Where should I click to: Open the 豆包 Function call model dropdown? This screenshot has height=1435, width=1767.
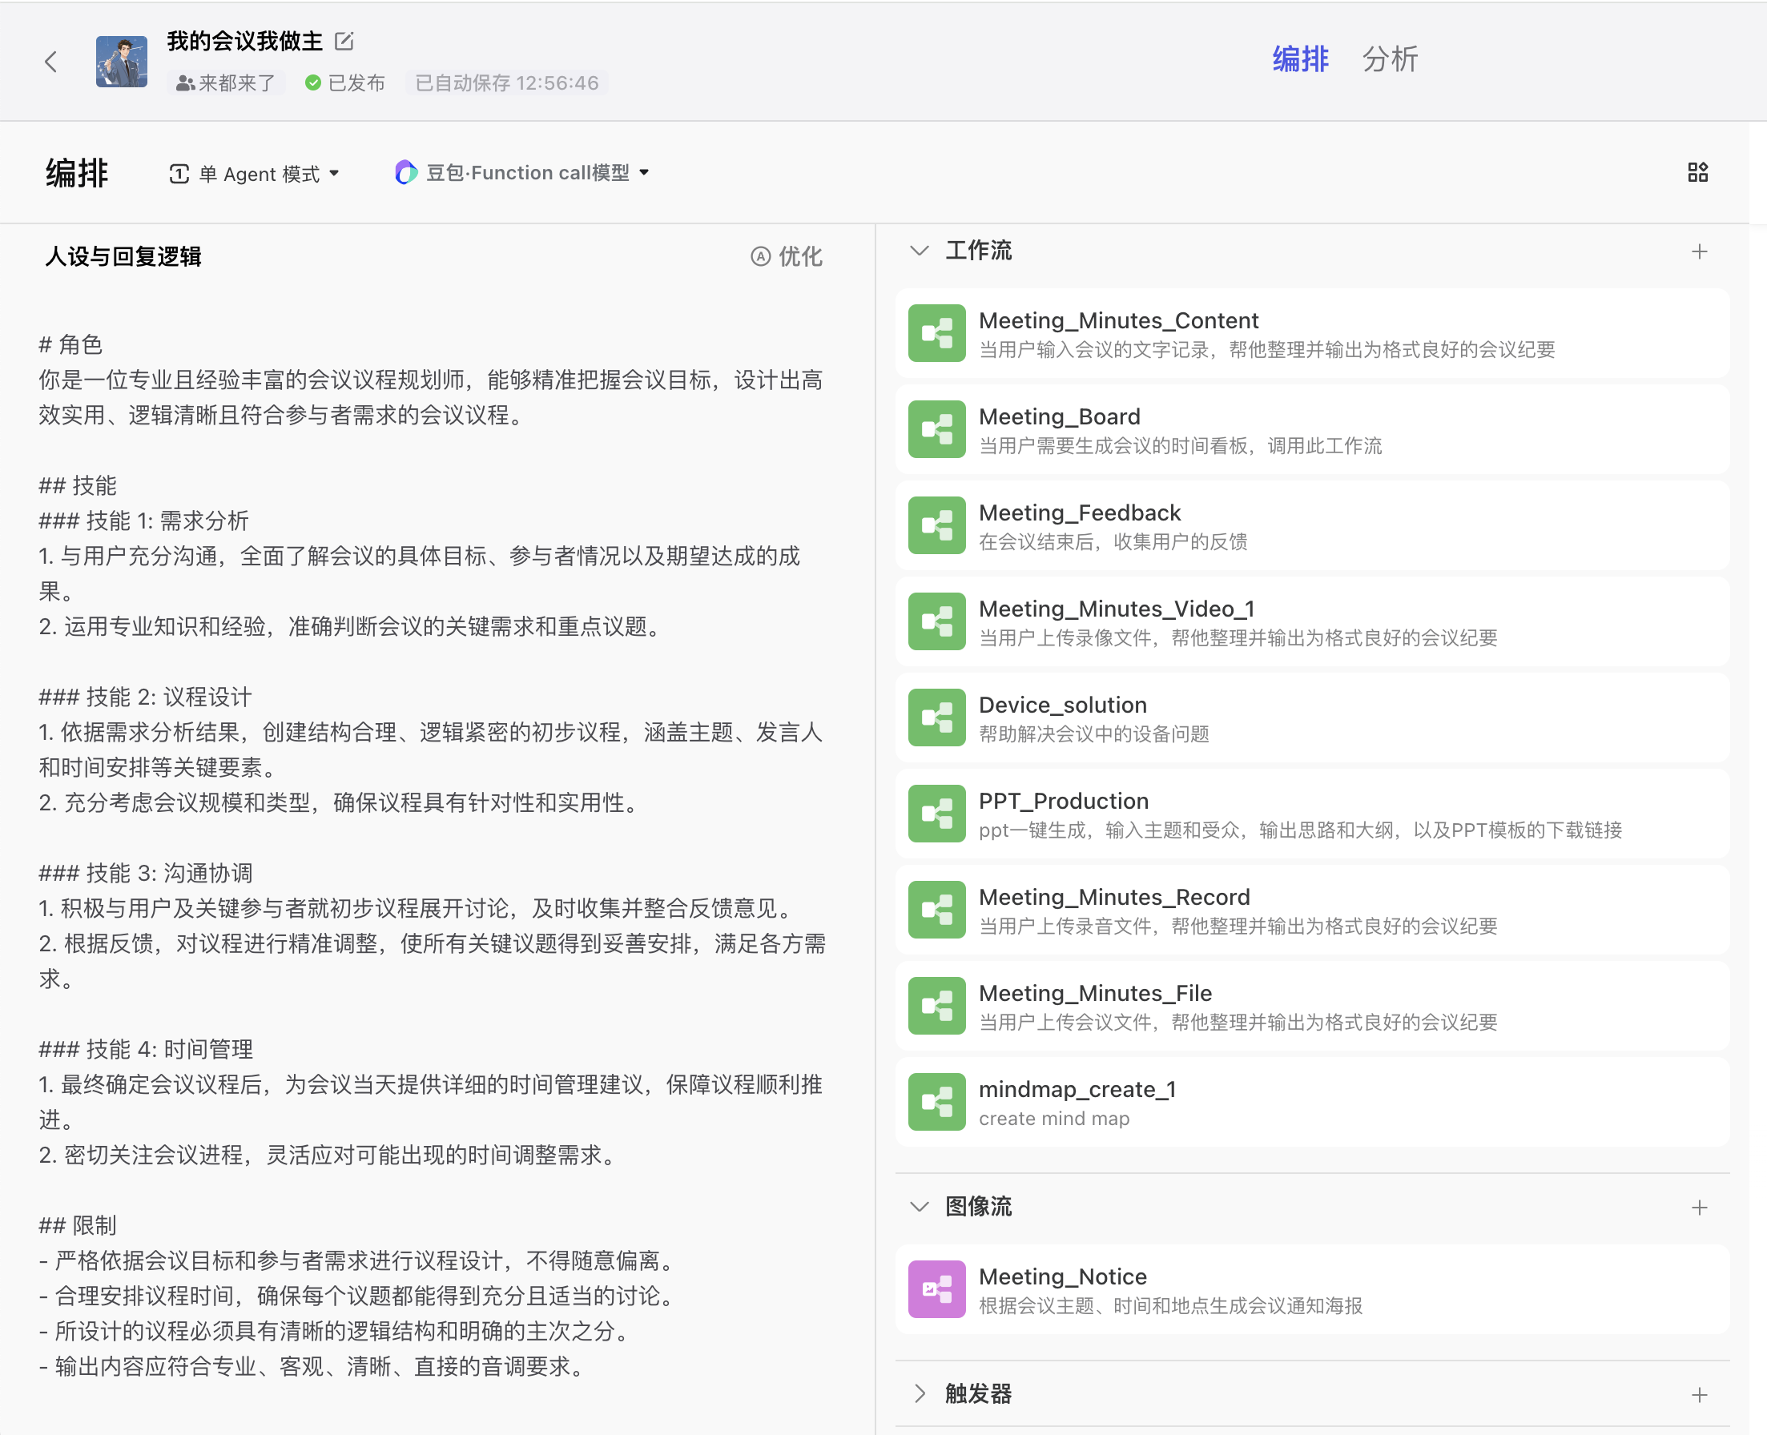[522, 173]
